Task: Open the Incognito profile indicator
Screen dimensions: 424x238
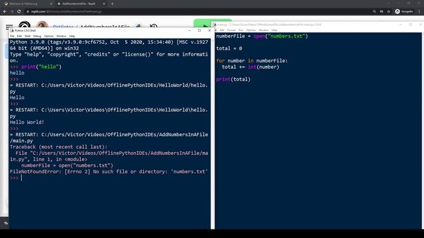Action: 404,12
